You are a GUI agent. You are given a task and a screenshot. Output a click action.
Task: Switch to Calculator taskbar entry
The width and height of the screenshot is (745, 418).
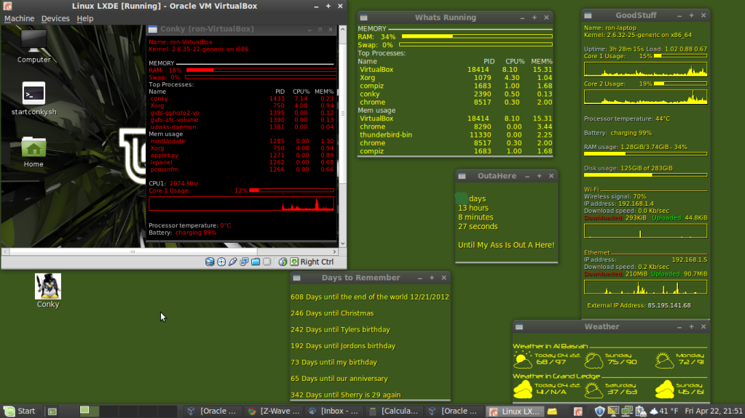(395, 411)
